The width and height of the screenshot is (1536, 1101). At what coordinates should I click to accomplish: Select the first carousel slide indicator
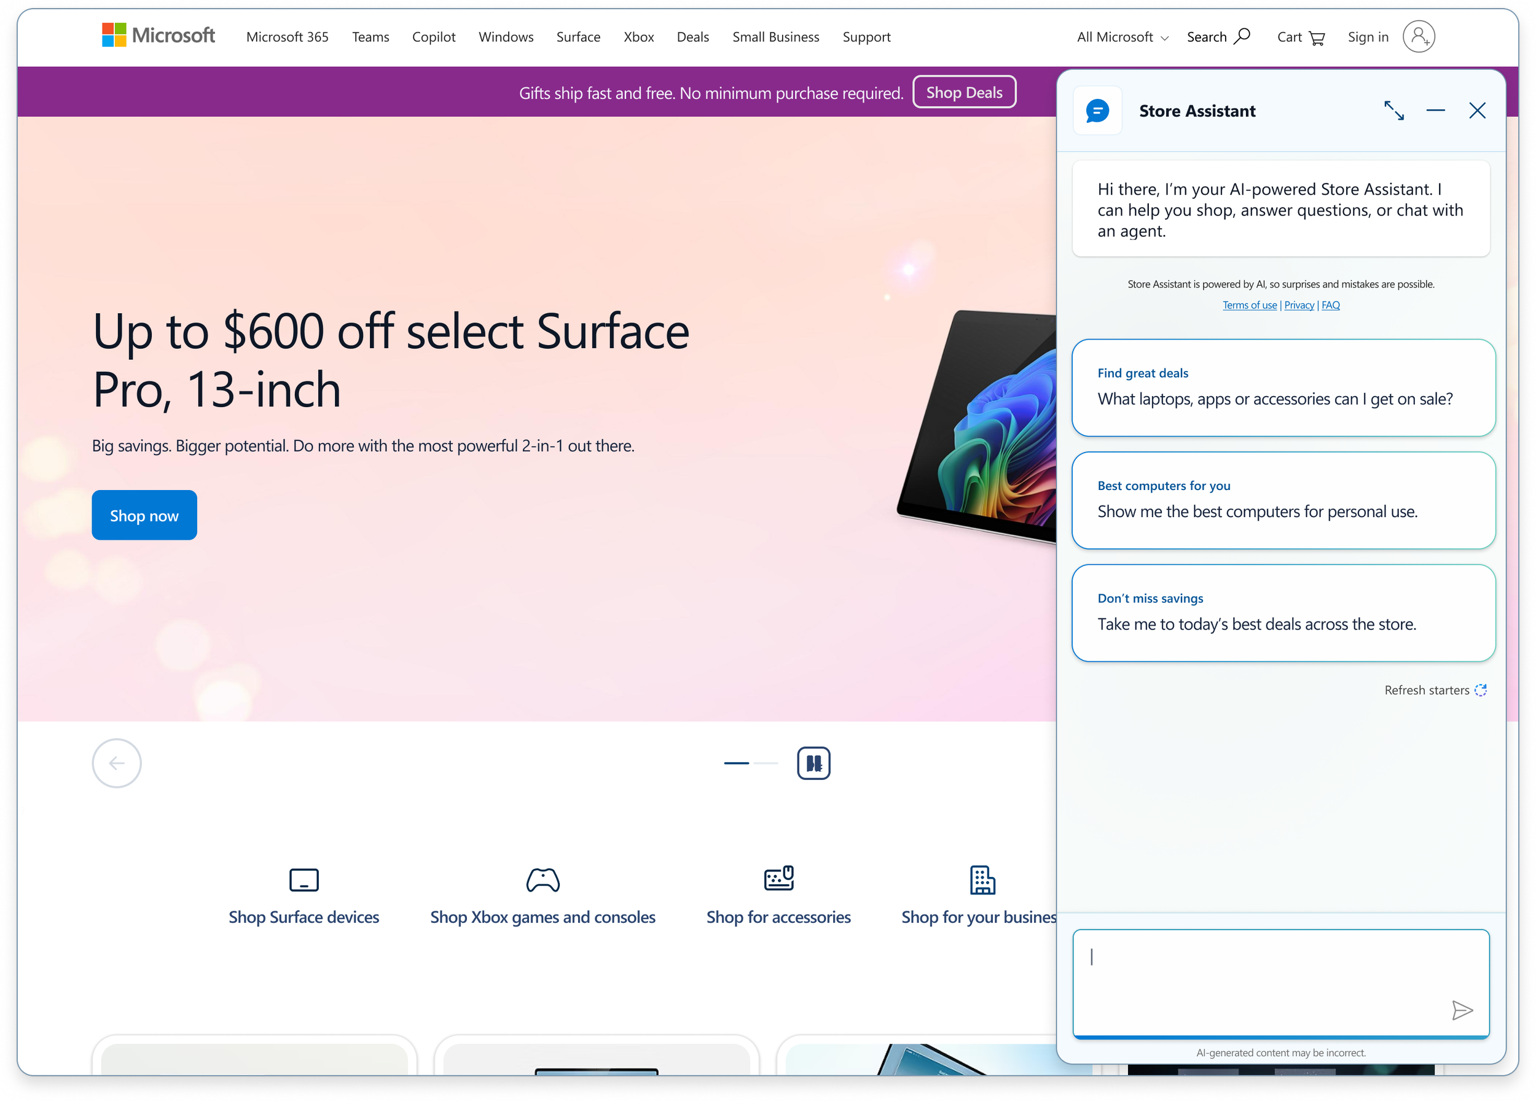[736, 763]
